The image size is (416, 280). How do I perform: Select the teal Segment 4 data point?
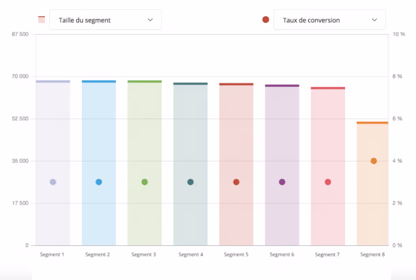pyautogui.click(x=190, y=181)
